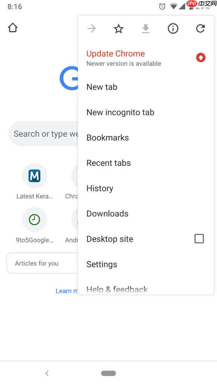Enable Desktop site
Screen dimensions: 217x386
(199, 239)
